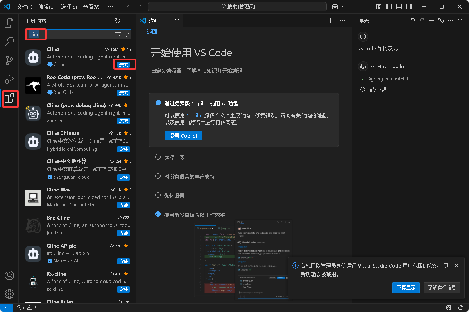Select the Cline Max extension entry
Screen dimensions: 469x312
click(78, 197)
